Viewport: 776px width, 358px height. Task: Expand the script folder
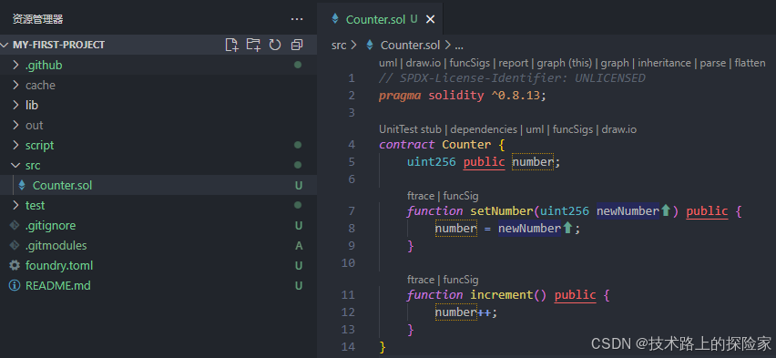[x=15, y=145]
